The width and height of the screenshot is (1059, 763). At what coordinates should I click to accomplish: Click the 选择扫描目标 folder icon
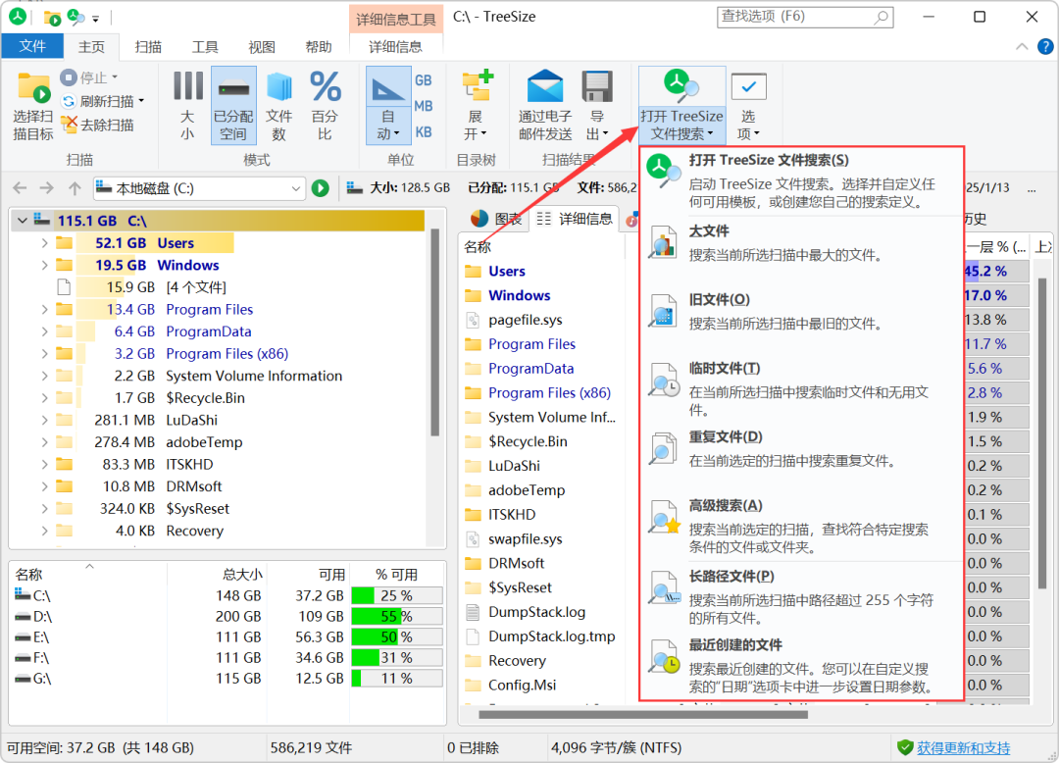(33, 88)
